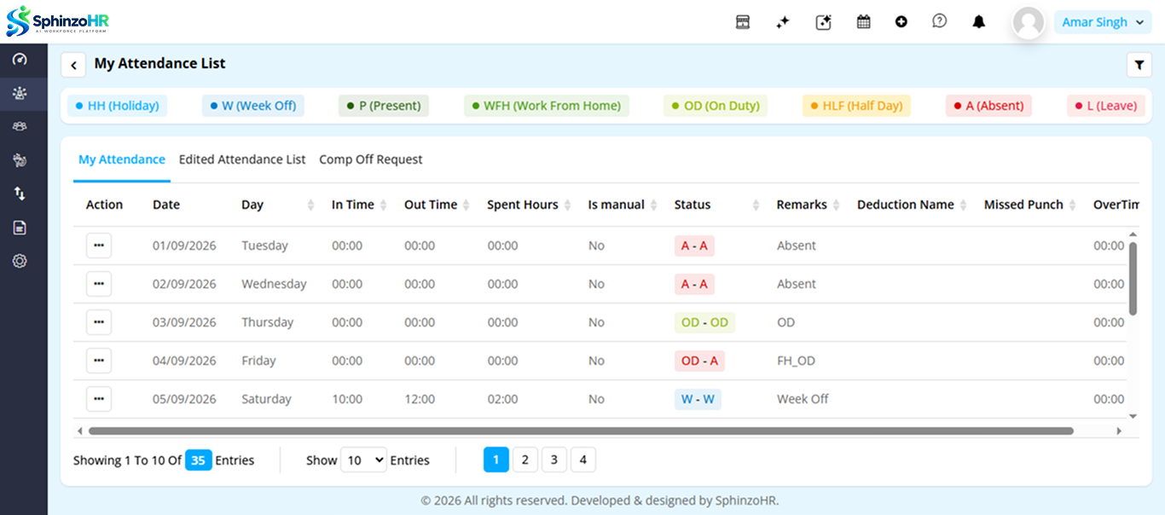Go to page 2 of entries
1165x515 pixels.
[525, 460]
